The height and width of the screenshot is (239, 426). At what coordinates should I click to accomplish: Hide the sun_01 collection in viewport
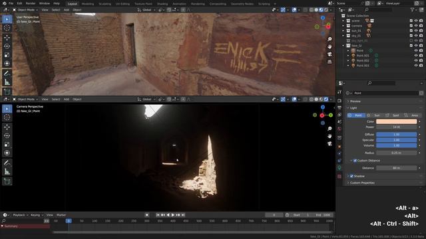pyautogui.click(x=416, y=31)
